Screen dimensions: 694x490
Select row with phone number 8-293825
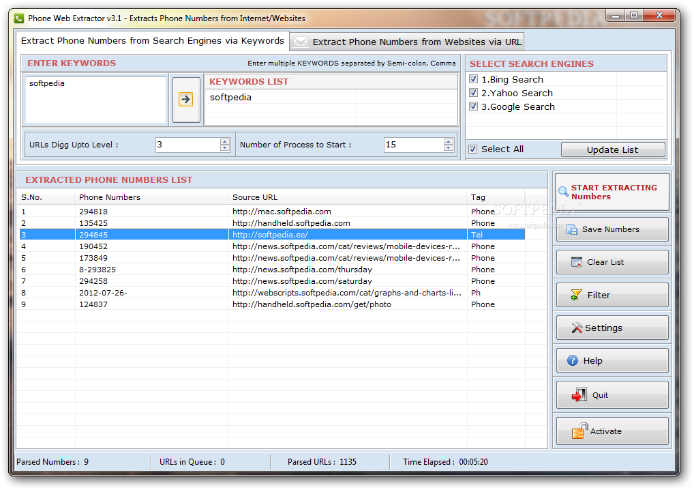[272, 270]
